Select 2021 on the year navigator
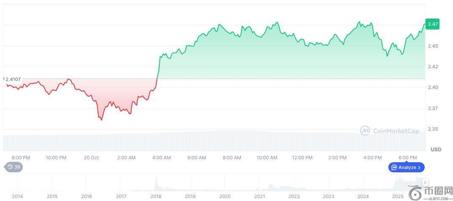This screenshot has height=201, width=453. 259,196
